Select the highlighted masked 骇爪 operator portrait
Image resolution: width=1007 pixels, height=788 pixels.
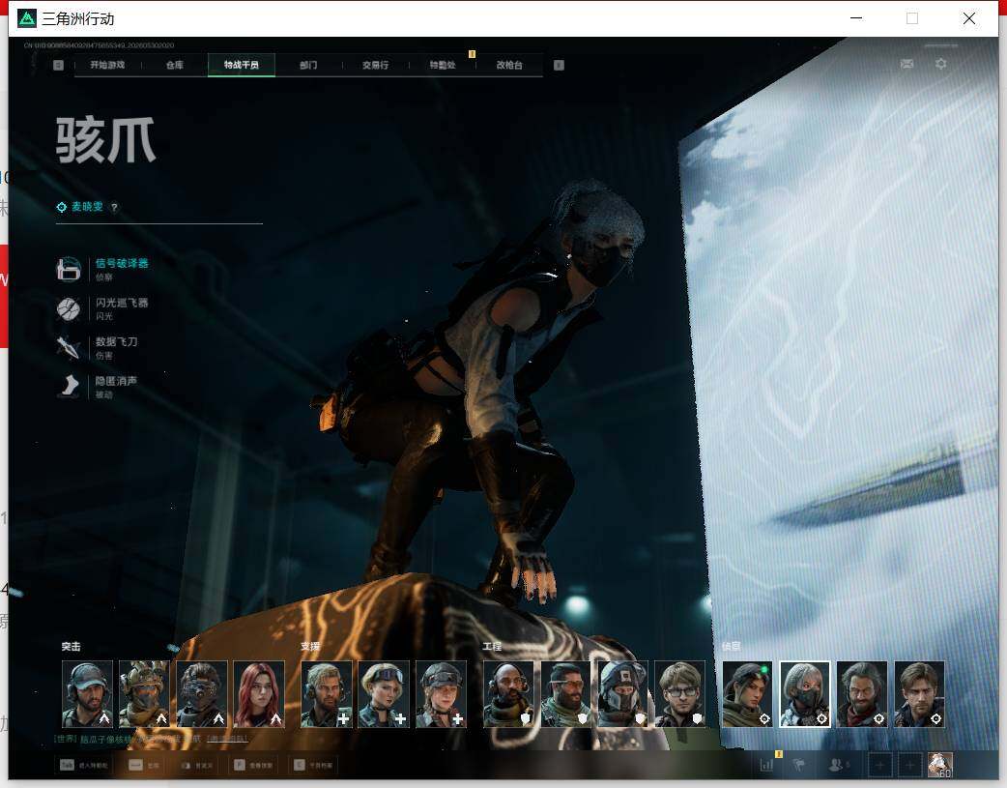[x=805, y=694]
